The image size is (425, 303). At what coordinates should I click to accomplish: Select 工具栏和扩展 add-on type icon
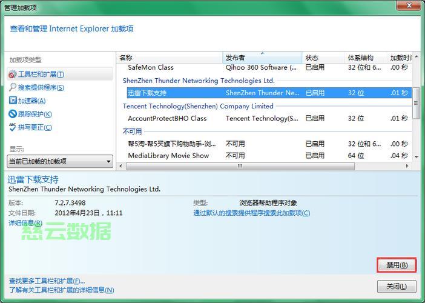tap(13, 74)
